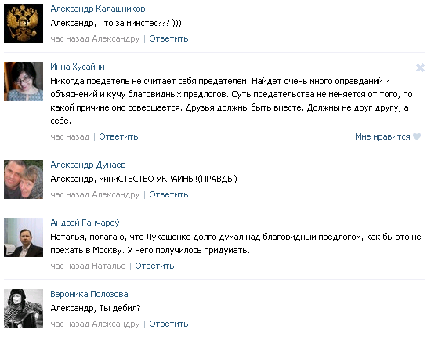Open Андрэй Ганчароў's avatar photo
The width and height of the screenshot is (438, 337).
click(x=24, y=237)
